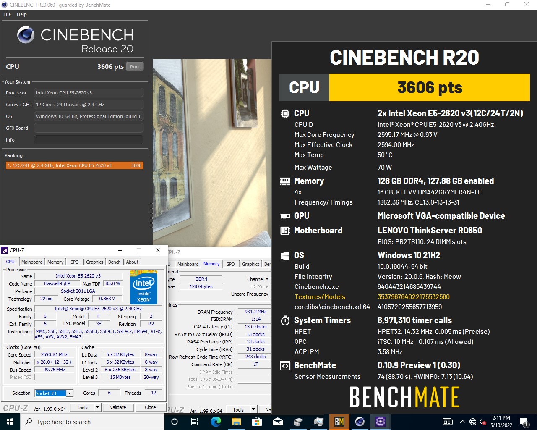Select SPD tab in background CPU-Z window
The width and height of the screenshot is (537, 430).
[x=231, y=264]
